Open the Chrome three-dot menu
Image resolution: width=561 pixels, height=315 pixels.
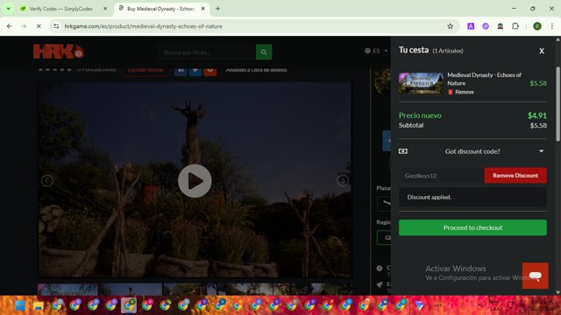[552, 26]
